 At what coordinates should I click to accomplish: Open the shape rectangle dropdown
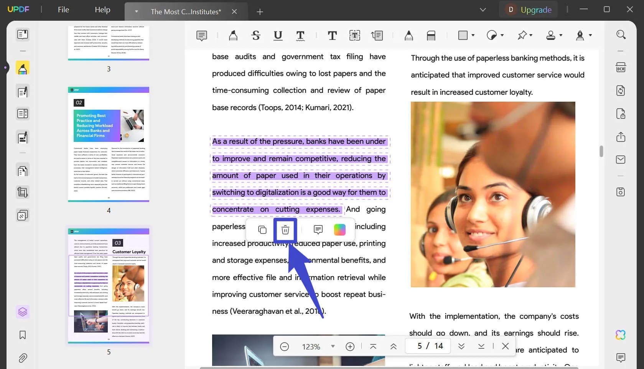[473, 35]
